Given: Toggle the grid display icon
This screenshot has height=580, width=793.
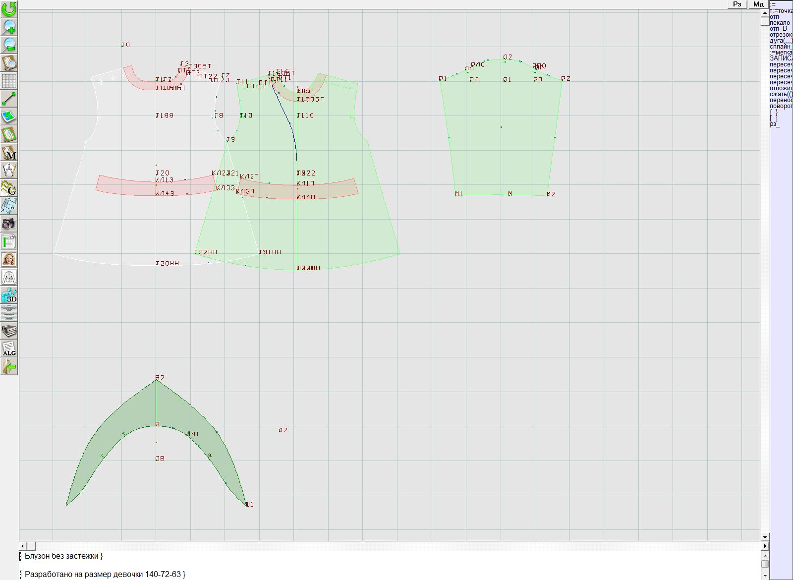Looking at the screenshot, I should point(9,80).
